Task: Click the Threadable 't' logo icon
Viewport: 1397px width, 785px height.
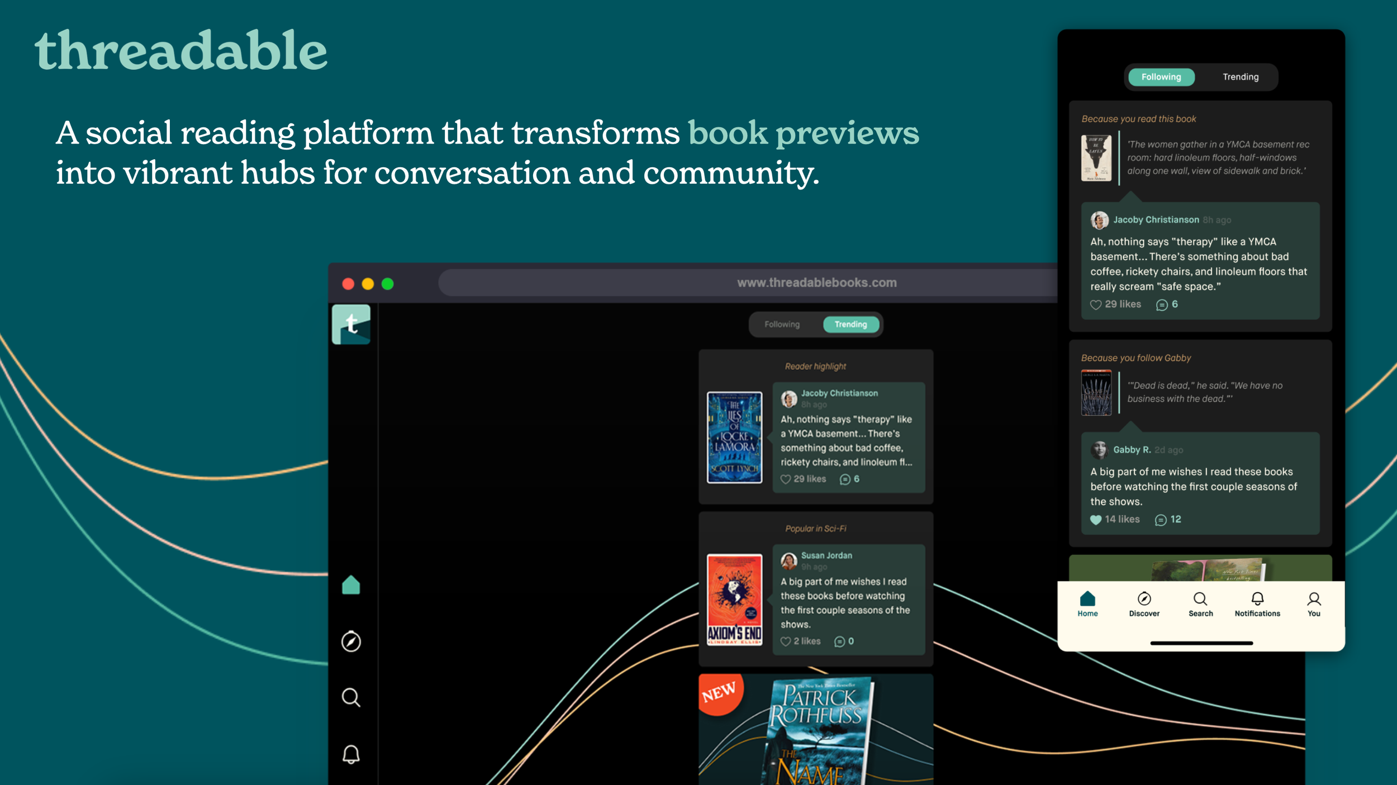Action: click(x=351, y=324)
